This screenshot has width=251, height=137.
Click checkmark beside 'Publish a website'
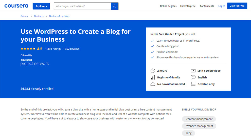click(x=152, y=52)
